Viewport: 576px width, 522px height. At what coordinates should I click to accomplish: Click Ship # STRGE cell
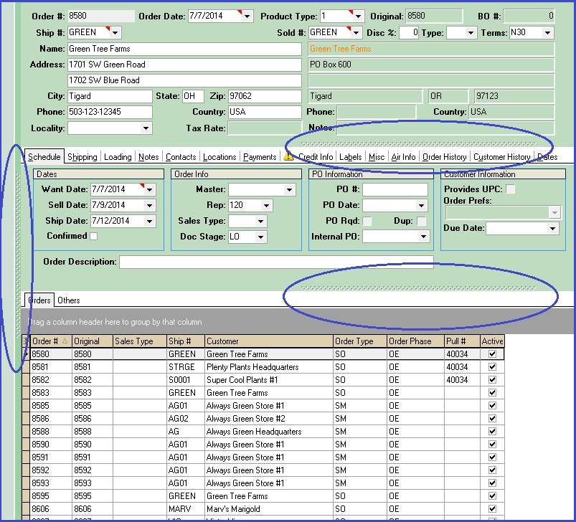pos(186,367)
